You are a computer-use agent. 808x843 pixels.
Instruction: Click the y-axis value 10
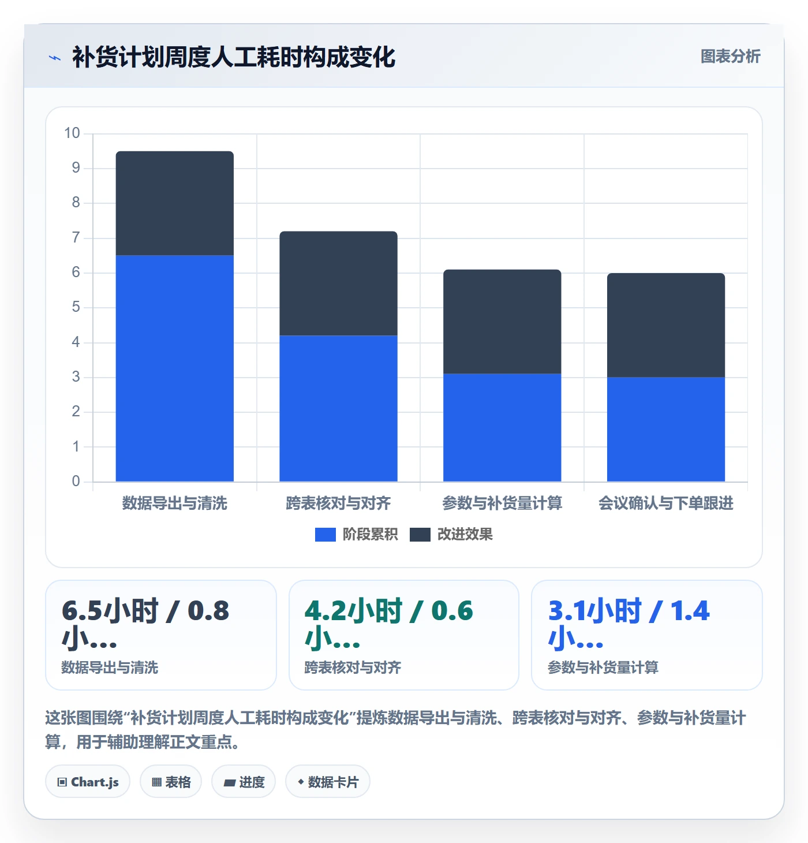pos(72,133)
